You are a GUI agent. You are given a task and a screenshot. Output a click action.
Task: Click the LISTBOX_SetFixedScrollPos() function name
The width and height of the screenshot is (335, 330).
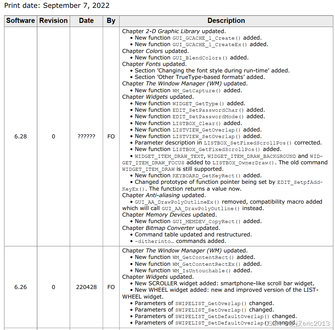point(247,143)
